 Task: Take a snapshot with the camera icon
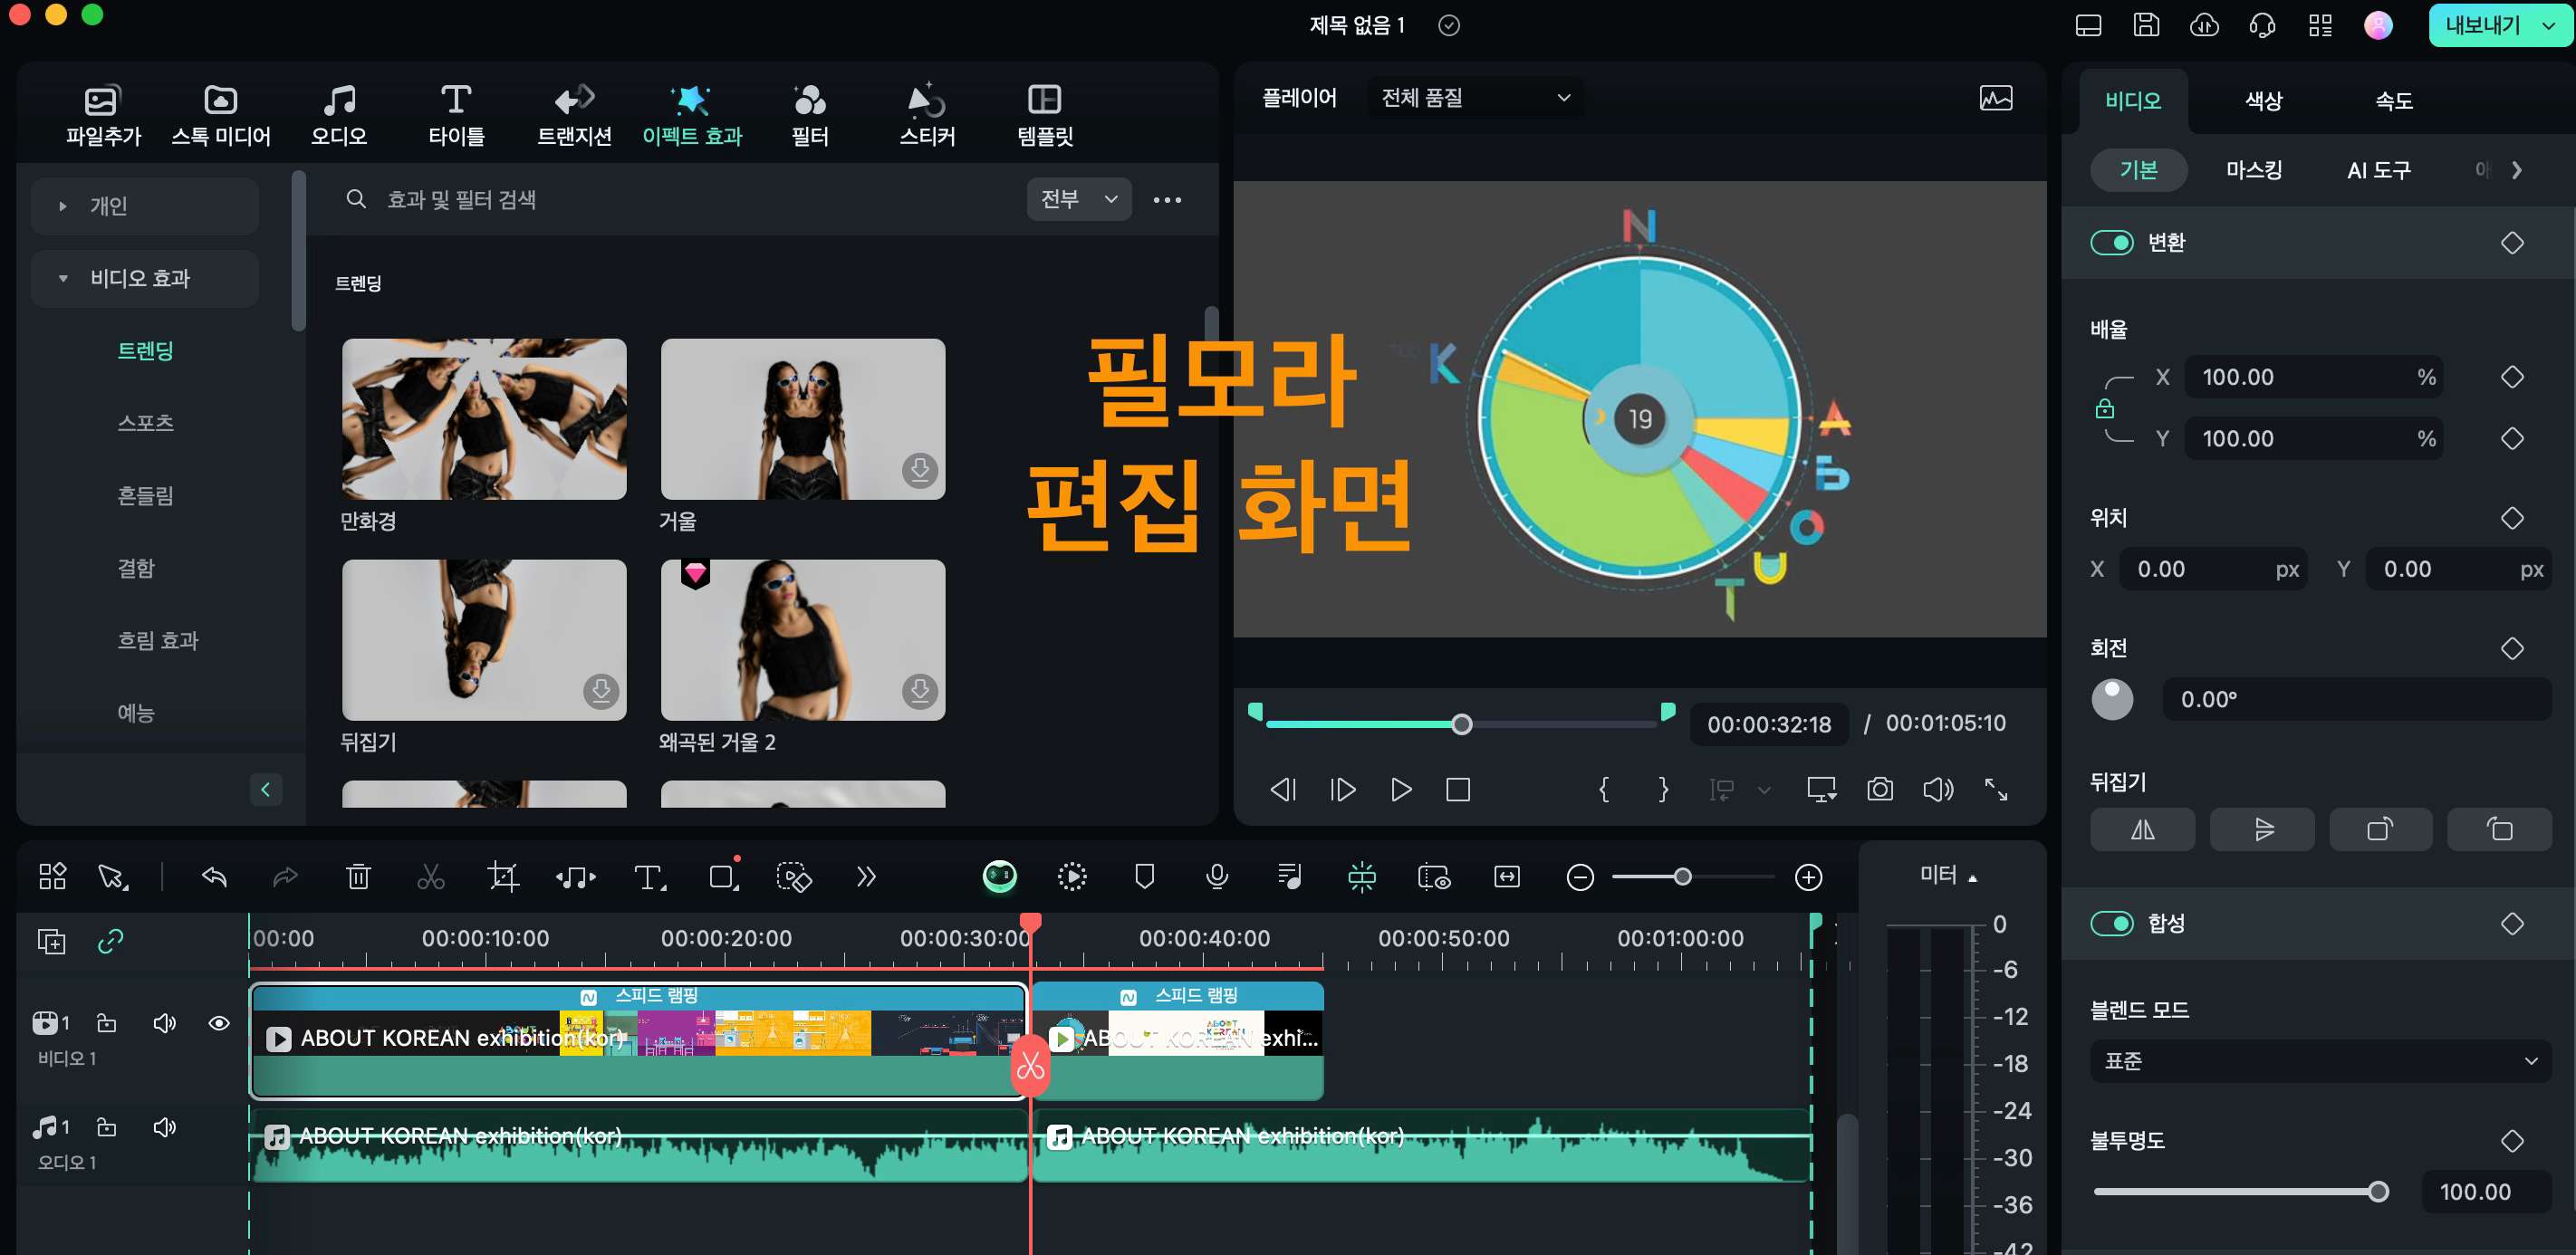(x=1880, y=790)
